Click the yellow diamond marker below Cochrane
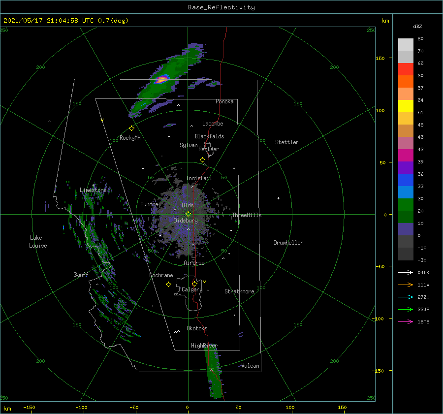This screenshot has width=443, height=414. coord(168,285)
